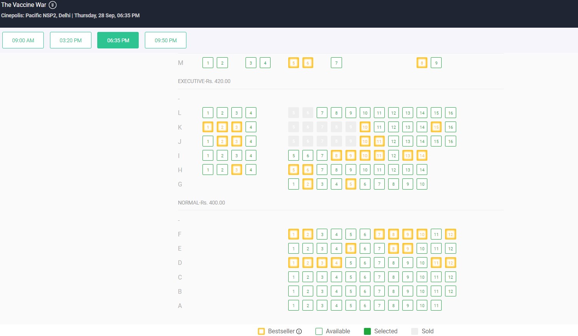This screenshot has height=336, width=578.
Task: Select seat 1 in row L
Action: pos(208,113)
